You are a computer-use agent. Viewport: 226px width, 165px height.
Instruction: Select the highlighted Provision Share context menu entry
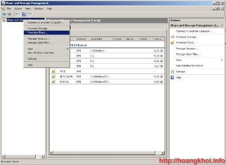point(46,33)
